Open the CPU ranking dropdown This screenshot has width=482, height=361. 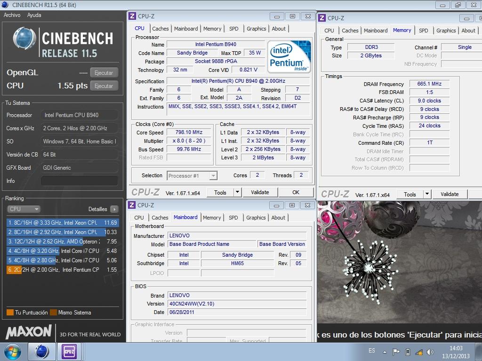pyautogui.click(x=24, y=209)
